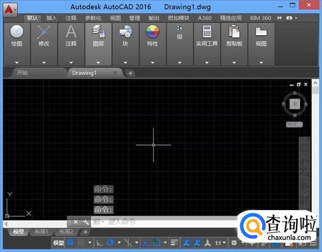This screenshot has height=252, width=322.
Task: Toggle polar tracking in status bar
Action: point(110,243)
